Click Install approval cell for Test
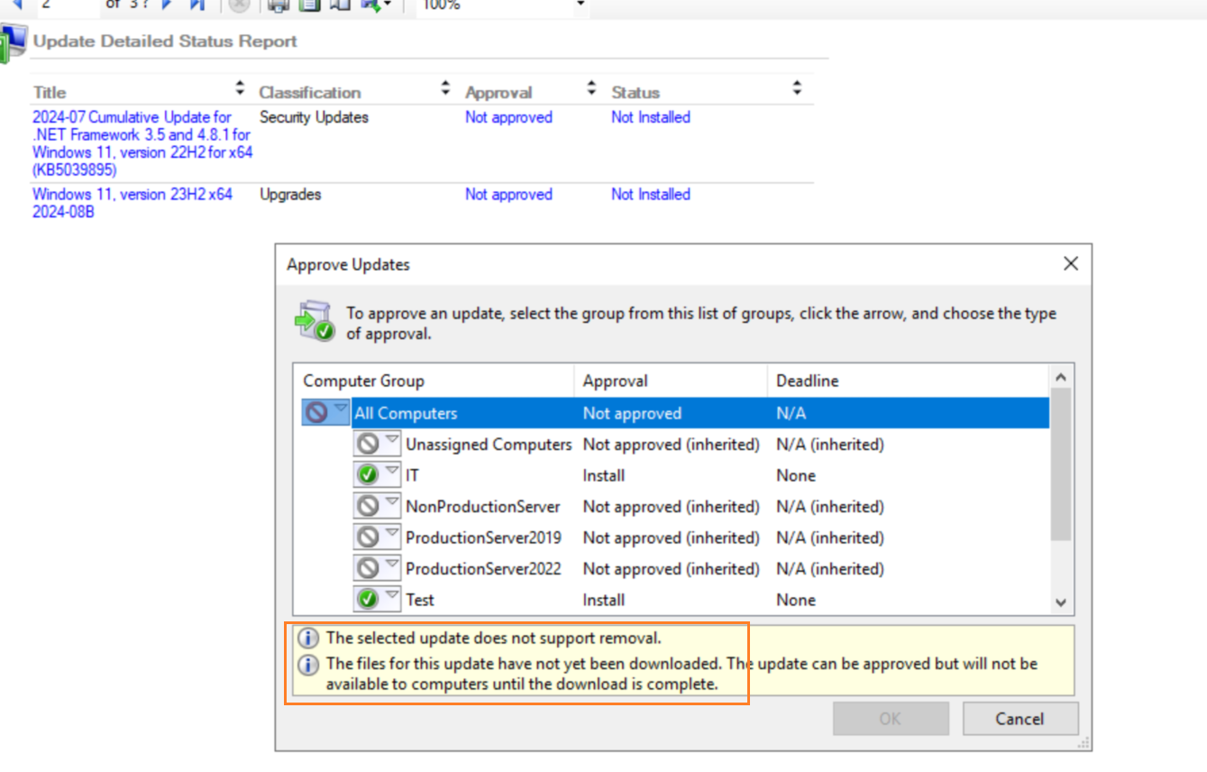The height and width of the screenshot is (772, 1207). tap(604, 600)
